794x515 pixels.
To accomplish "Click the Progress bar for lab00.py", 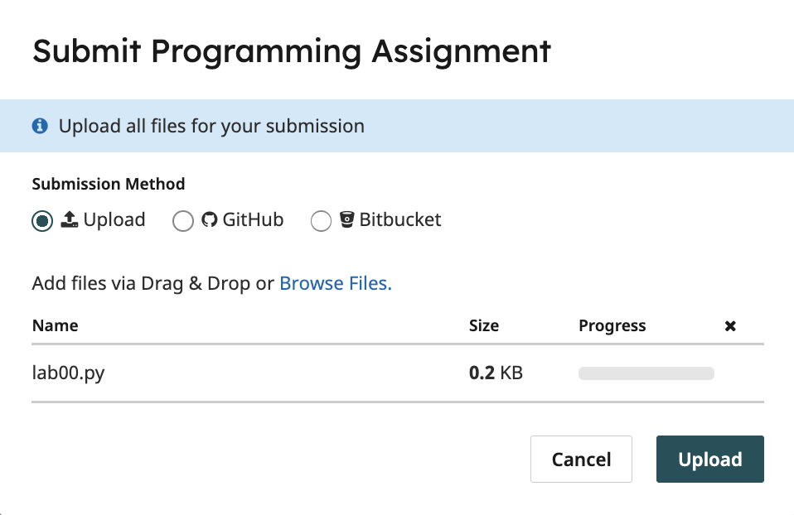I will (646, 373).
